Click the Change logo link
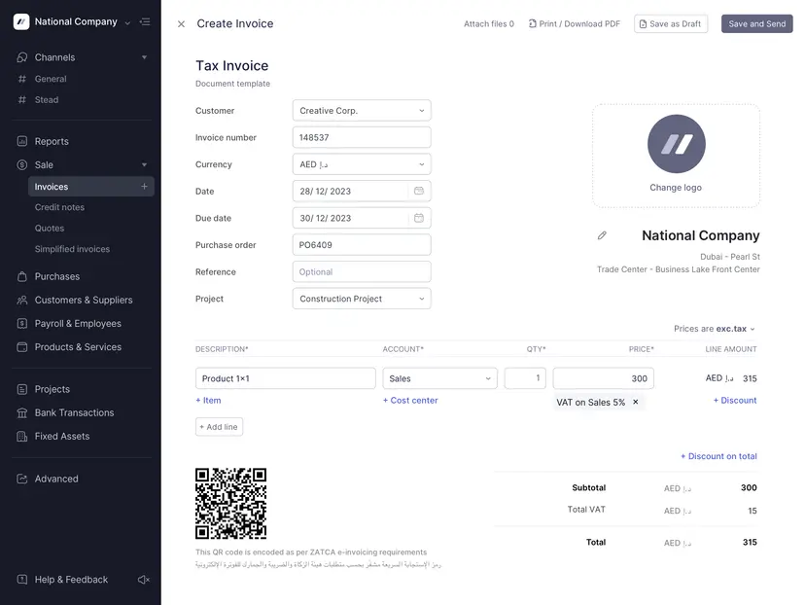The width and height of the screenshot is (805, 605). coord(676,188)
